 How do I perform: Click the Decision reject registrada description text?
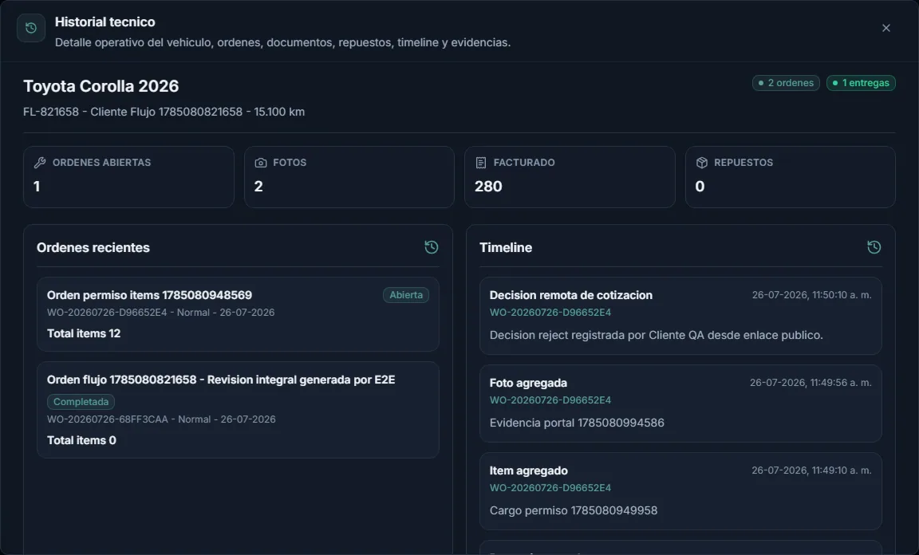(656, 335)
